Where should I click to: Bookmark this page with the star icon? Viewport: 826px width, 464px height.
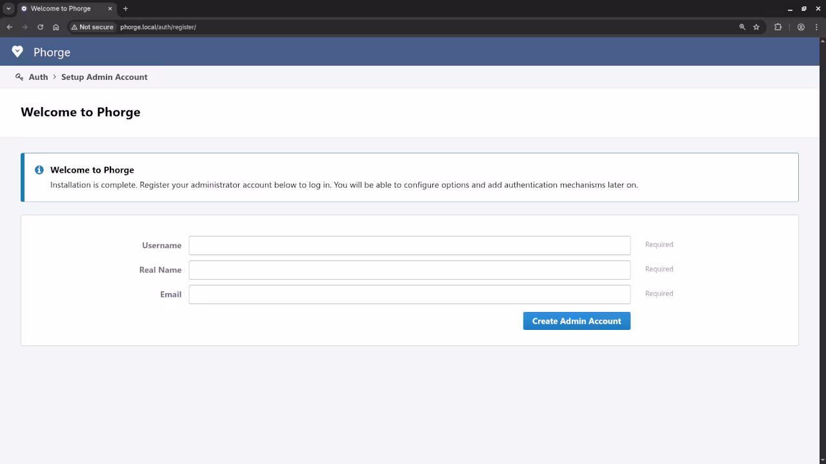tap(756, 27)
